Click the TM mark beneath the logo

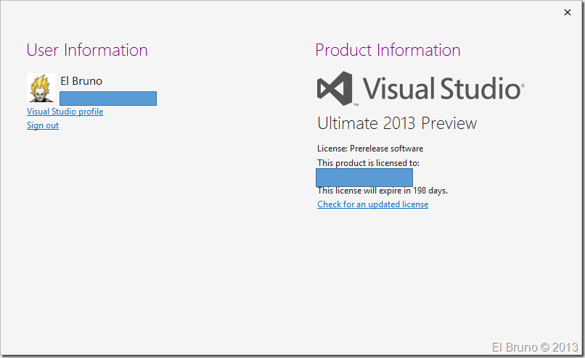coord(356,104)
